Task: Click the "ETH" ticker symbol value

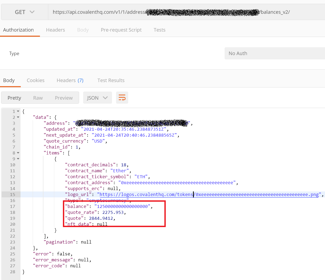Action: [x=141, y=177]
